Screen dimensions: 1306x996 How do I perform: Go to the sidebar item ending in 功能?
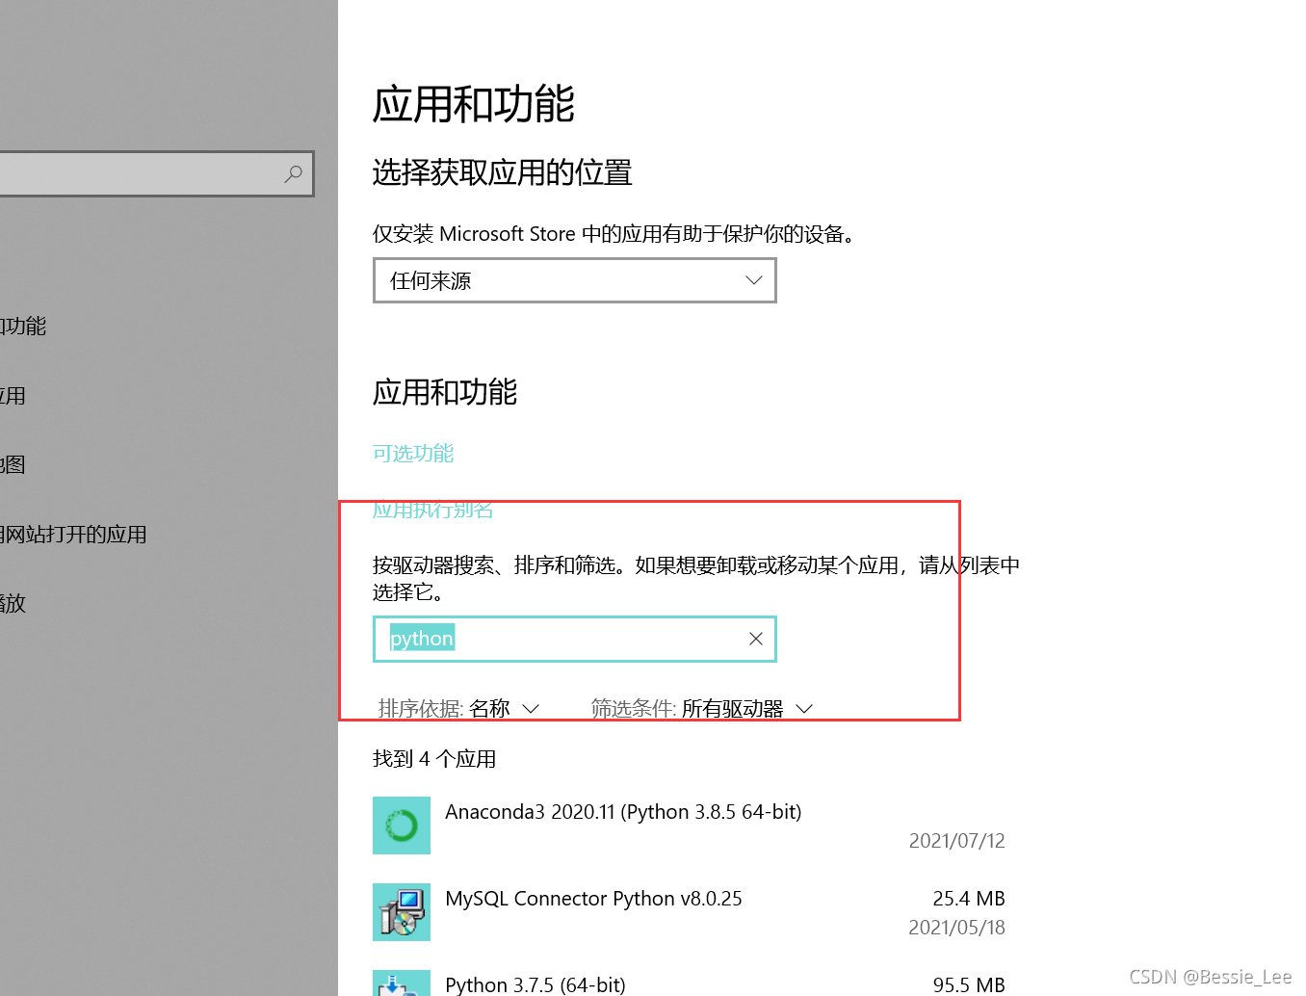pyautogui.click(x=23, y=326)
